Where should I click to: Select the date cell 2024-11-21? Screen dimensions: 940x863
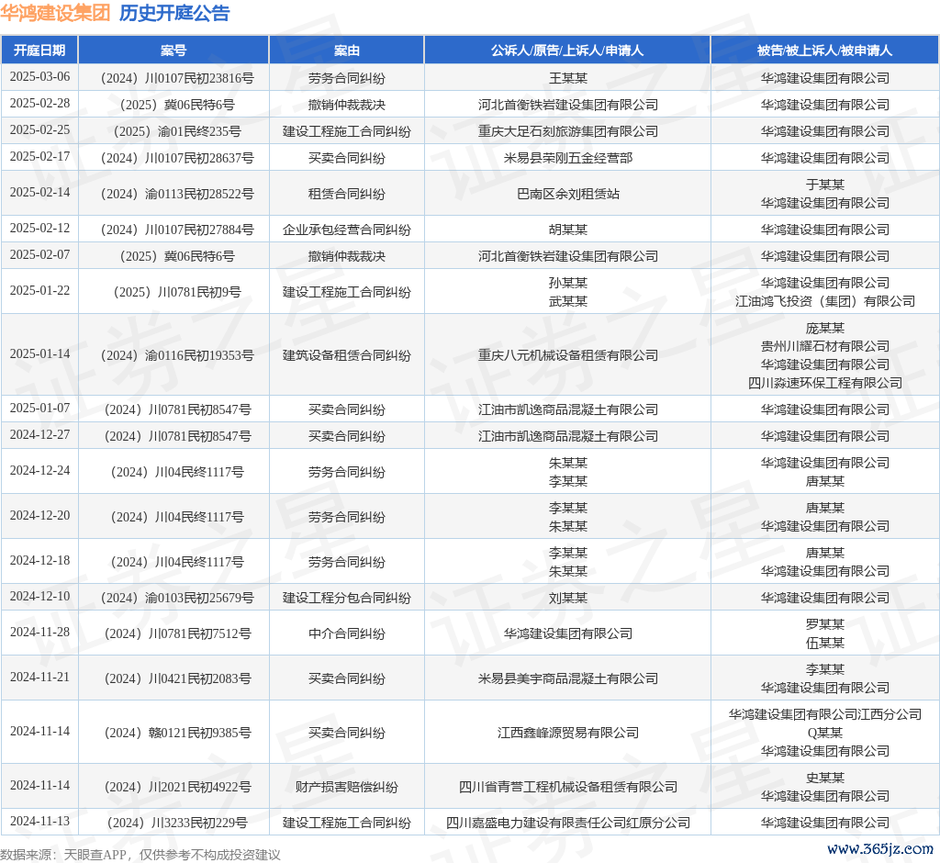tap(39, 677)
